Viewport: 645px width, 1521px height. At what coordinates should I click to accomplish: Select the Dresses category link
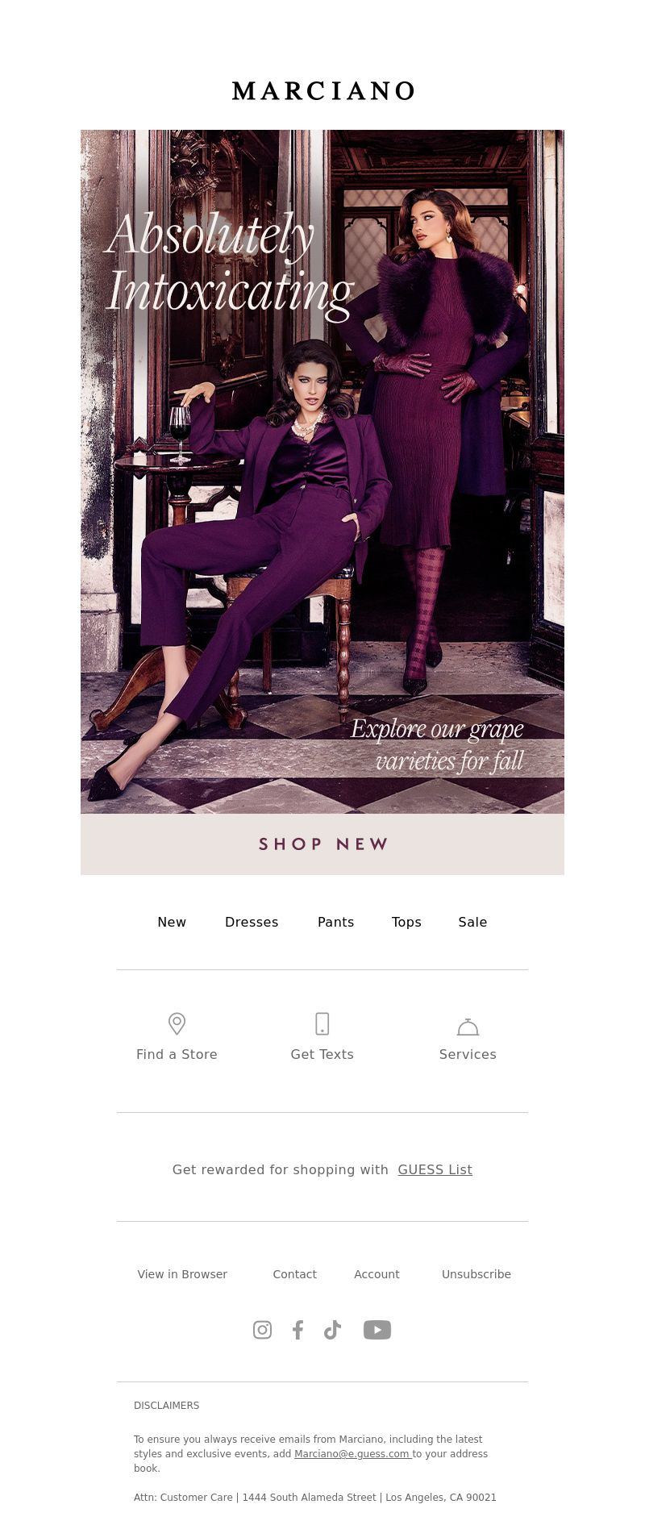pos(252,922)
